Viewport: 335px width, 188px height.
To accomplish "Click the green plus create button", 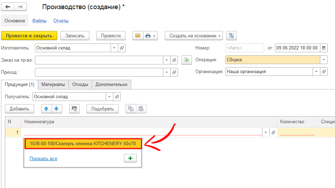I will 130,158.
